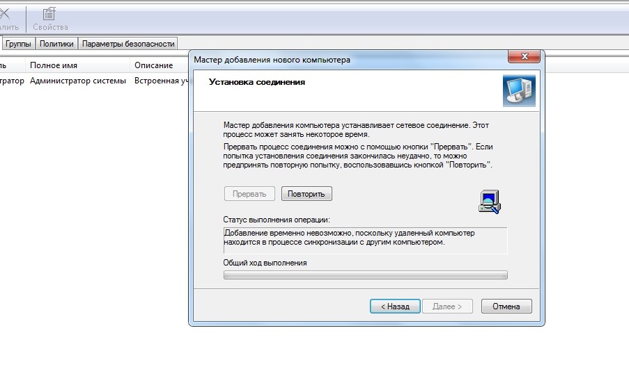Switch to the Группы tab
Image resolution: width=629 pixels, height=376 pixels.
pyautogui.click(x=19, y=43)
